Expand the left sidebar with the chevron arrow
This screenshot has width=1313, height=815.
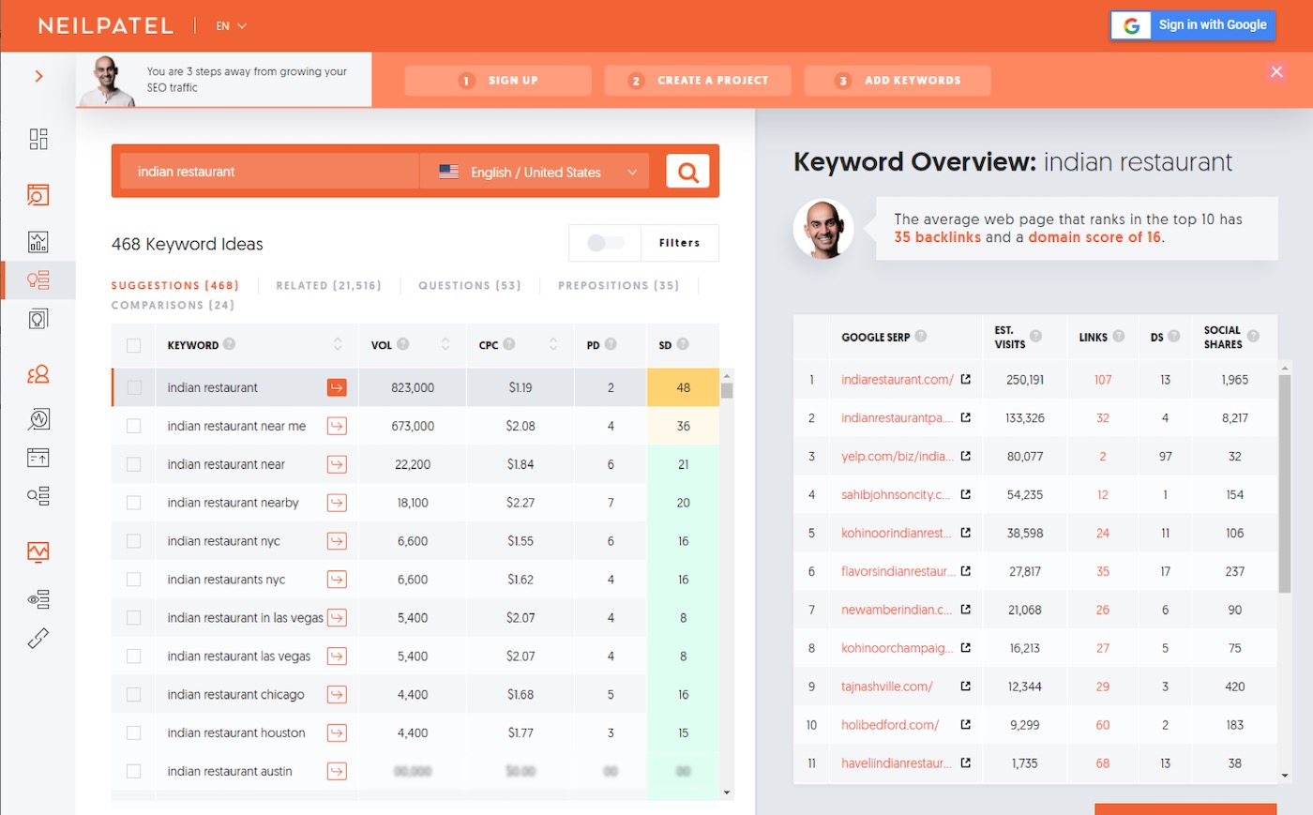coord(38,76)
